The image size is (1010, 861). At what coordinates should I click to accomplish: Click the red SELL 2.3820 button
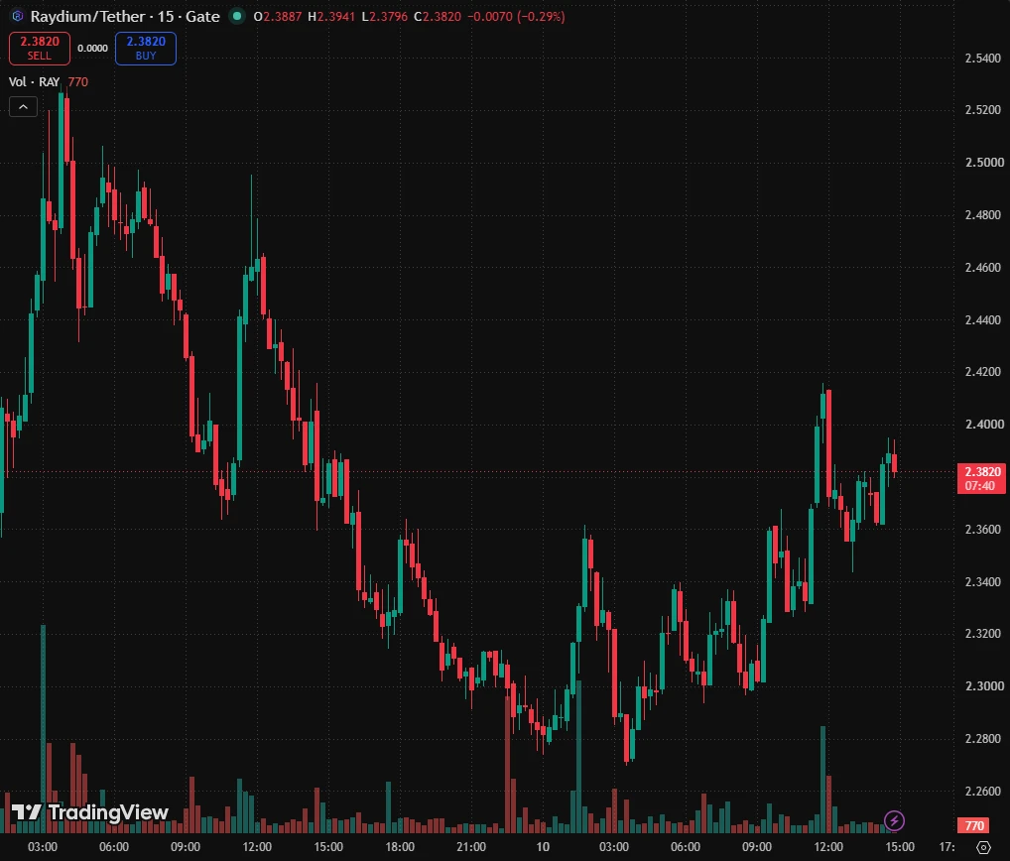pyautogui.click(x=40, y=49)
